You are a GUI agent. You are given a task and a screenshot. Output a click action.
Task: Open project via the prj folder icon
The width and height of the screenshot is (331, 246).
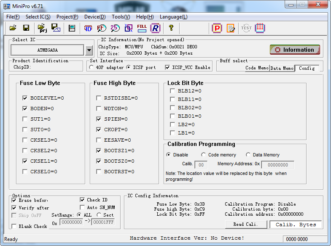tap(42, 28)
